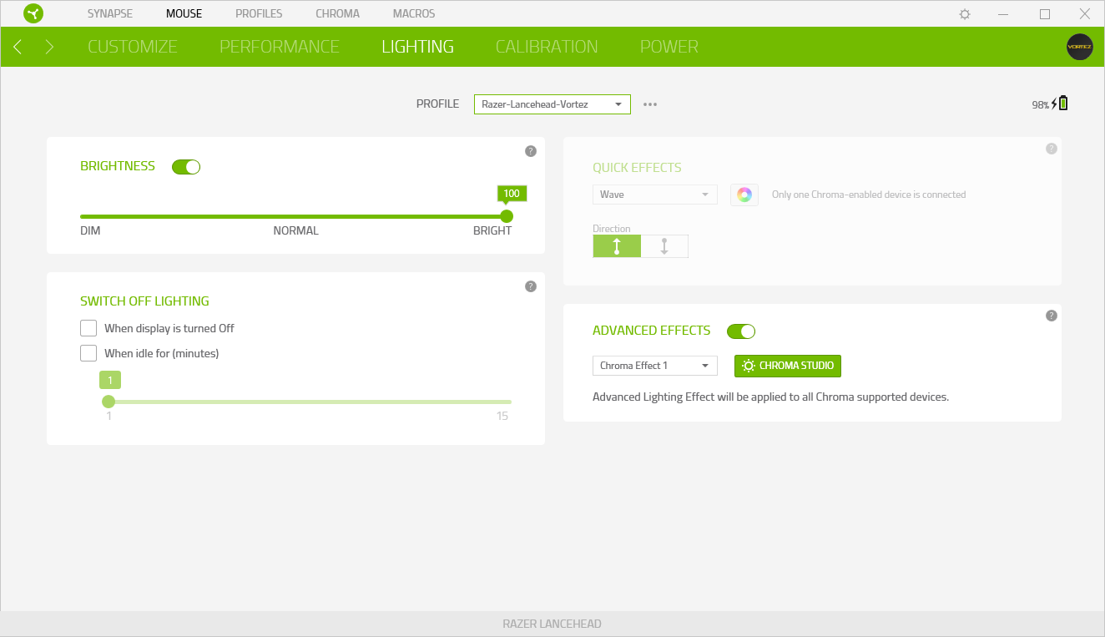1105x637 pixels.
Task: Click the battery charging status icon
Action: pyautogui.click(x=1060, y=104)
